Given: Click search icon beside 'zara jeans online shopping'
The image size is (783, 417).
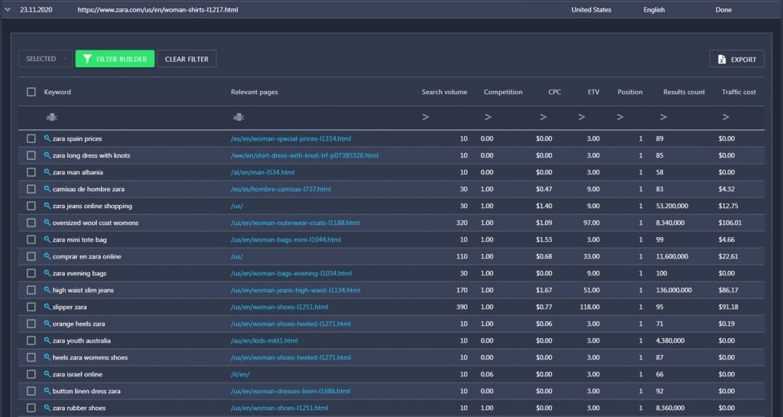Looking at the screenshot, I should (x=47, y=206).
